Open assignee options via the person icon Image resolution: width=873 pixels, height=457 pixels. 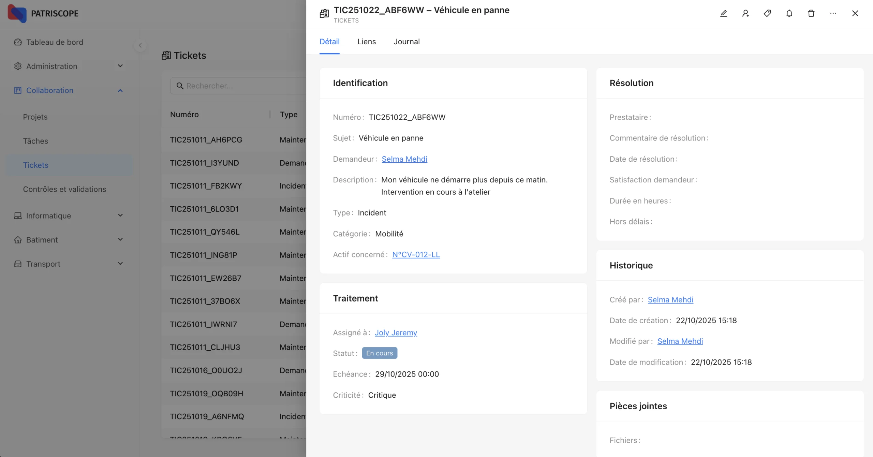coord(745,13)
